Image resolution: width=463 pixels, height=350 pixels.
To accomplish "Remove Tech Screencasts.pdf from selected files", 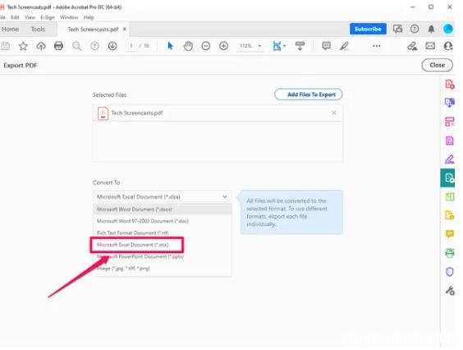I will click(x=334, y=113).
